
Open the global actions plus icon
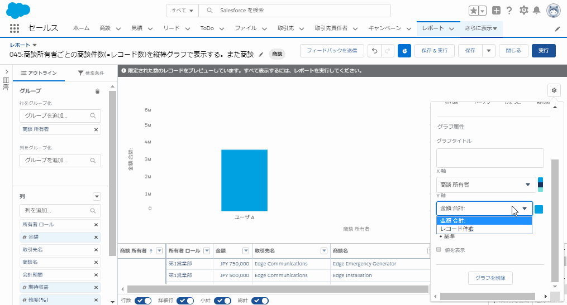(496, 11)
